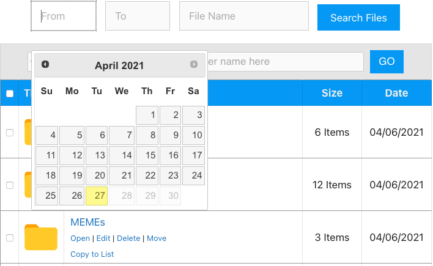The image size is (433, 266).
Task: Click the MEMEs folder icon
Action: click(x=41, y=237)
